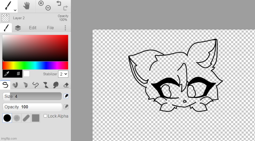Image resolution: width=255 pixels, height=141 pixels.
Task: Adjust the brush Size slider
Action: pyautogui.click(x=32, y=96)
